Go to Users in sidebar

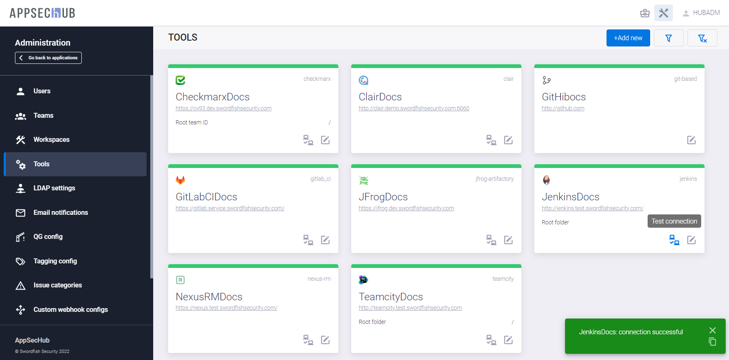pyautogui.click(x=42, y=91)
